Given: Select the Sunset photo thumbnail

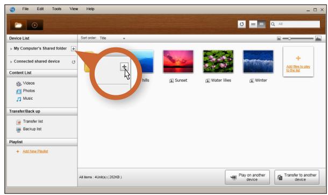Looking at the screenshot, I should click(x=178, y=61).
